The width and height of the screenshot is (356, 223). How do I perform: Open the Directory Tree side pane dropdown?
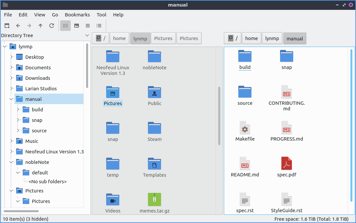[x=87, y=35]
